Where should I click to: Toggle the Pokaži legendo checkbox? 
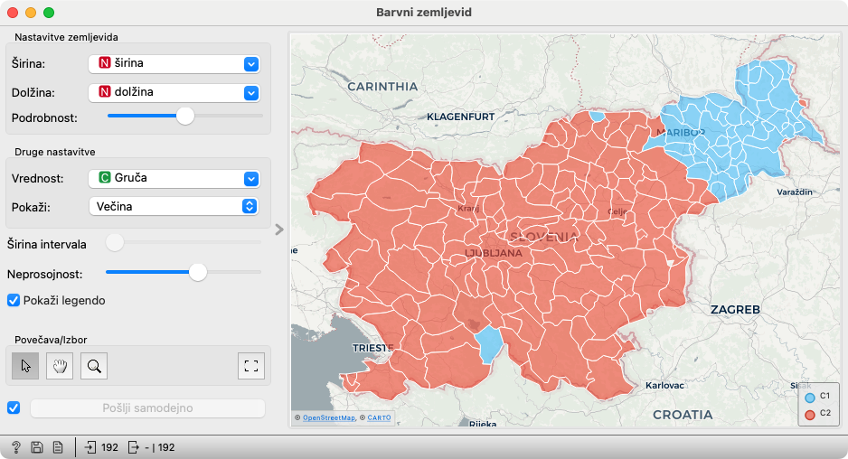tap(14, 300)
